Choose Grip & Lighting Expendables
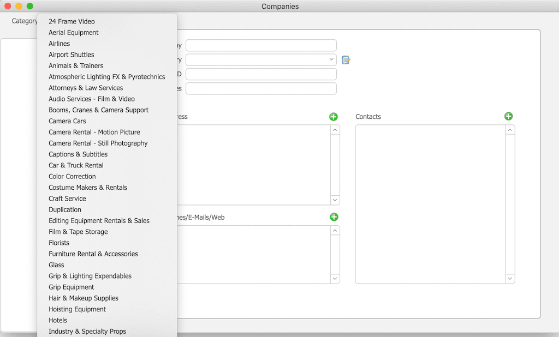This screenshot has height=337, width=559. (90, 276)
